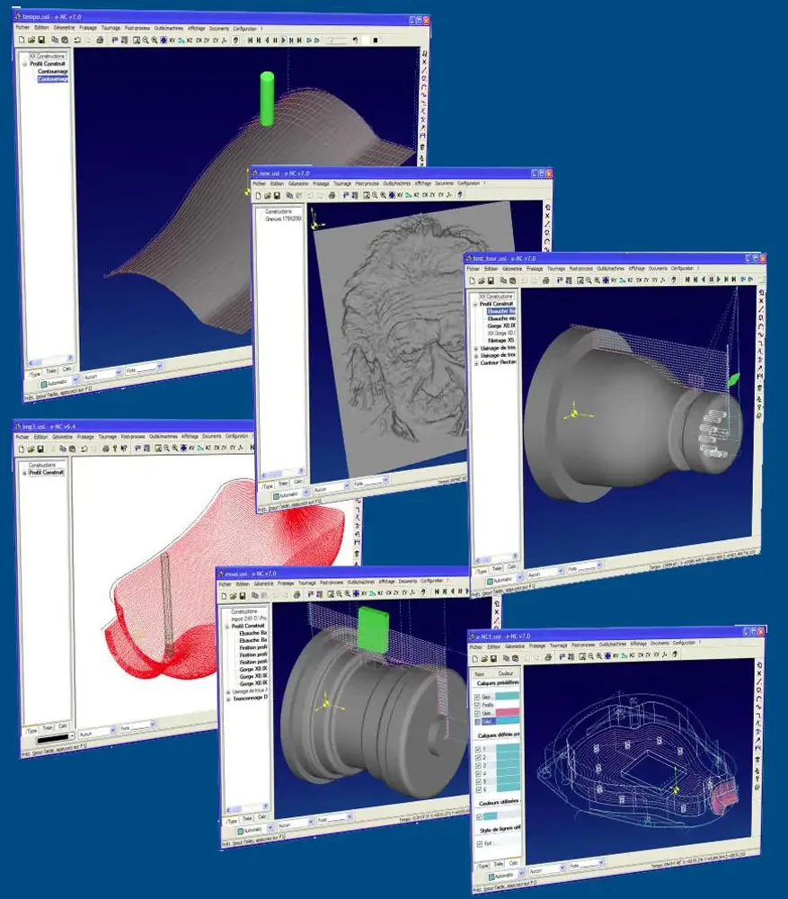Viewport: 788px width, 899px height.
Task: Select the Filetage operation in test_tour.usi tree
Action: click(500, 341)
